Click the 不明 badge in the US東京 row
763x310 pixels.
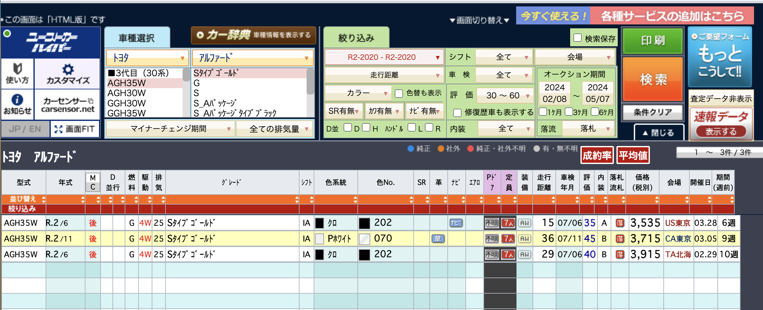click(492, 223)
